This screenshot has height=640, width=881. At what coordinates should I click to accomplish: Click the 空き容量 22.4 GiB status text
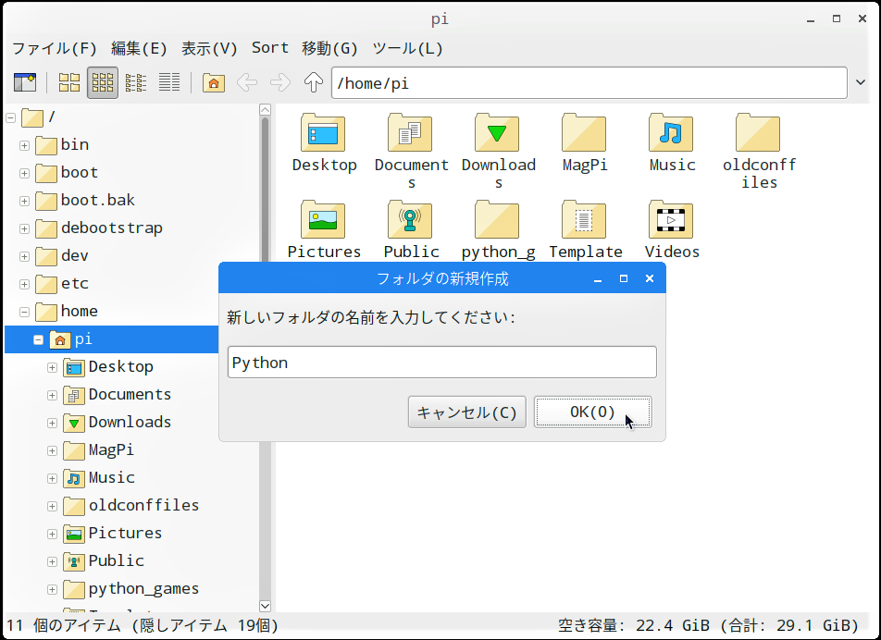709,625
